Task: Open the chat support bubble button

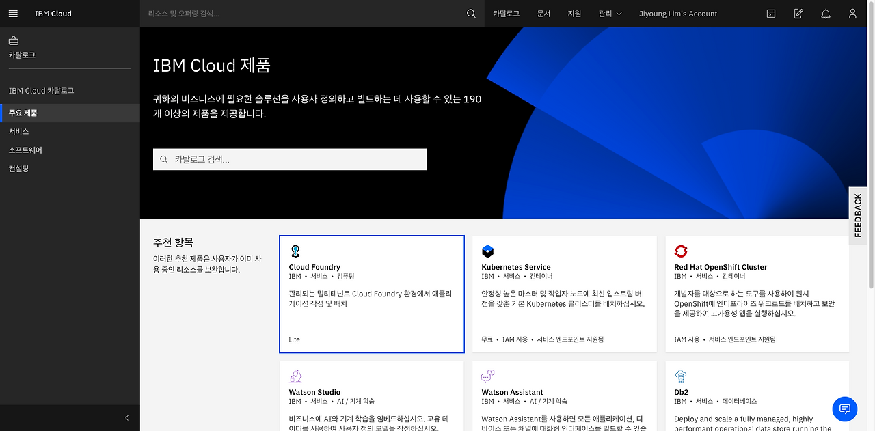Action: tap(845, 408)
